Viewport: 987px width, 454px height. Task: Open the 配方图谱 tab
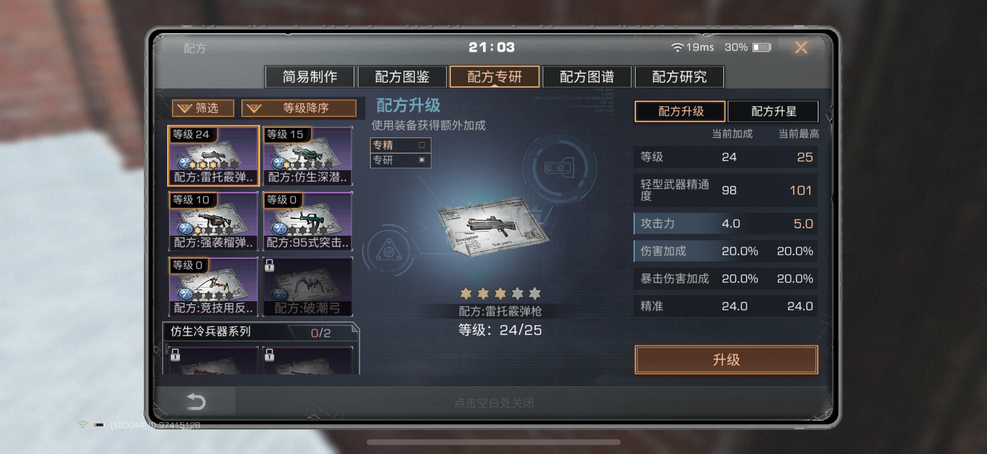coord(586,77)
